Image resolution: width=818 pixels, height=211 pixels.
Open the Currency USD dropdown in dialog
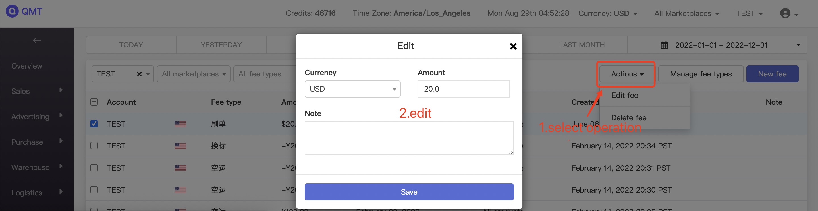[352, 89]
